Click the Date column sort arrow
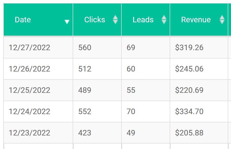Image resolution: width=231 pixels, height=149 pixels. (67, 22)
